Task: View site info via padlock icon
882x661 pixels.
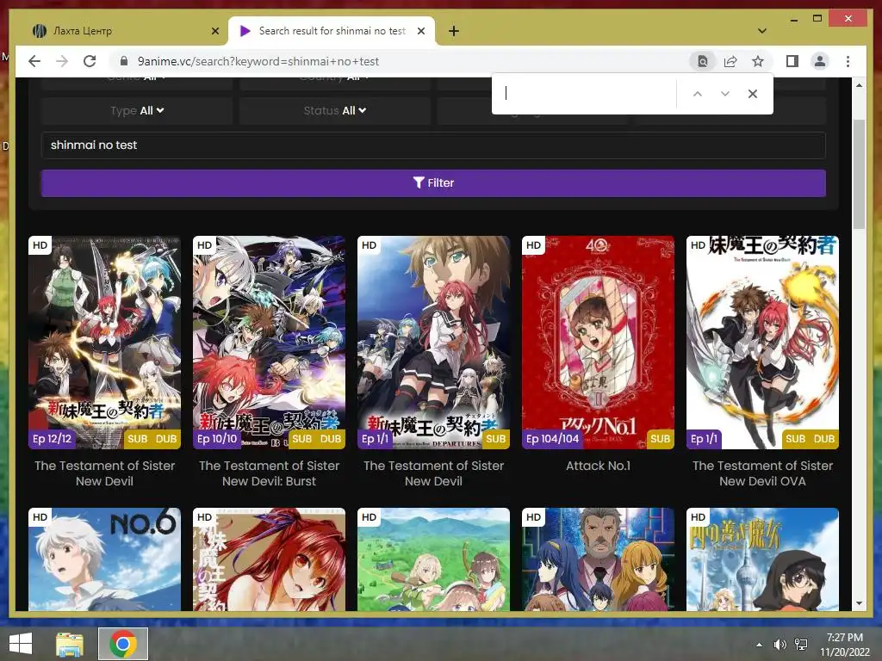Action: (125, 61)
